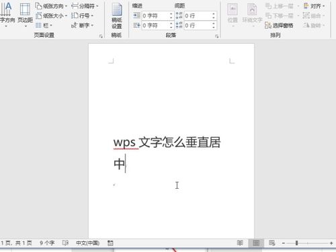Open the 分隔符 breaks dropdown
The width and height of the screenshot is (336, 252).
pyautogui.click(x=85, y=6)
